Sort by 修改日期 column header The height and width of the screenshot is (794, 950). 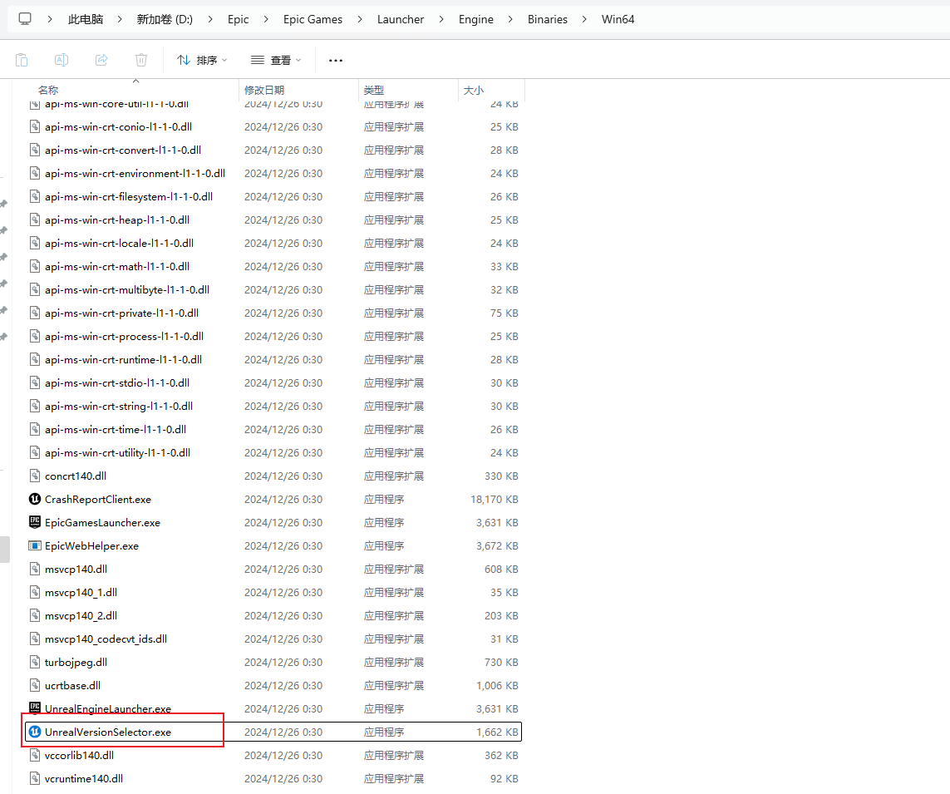point(264,91)
